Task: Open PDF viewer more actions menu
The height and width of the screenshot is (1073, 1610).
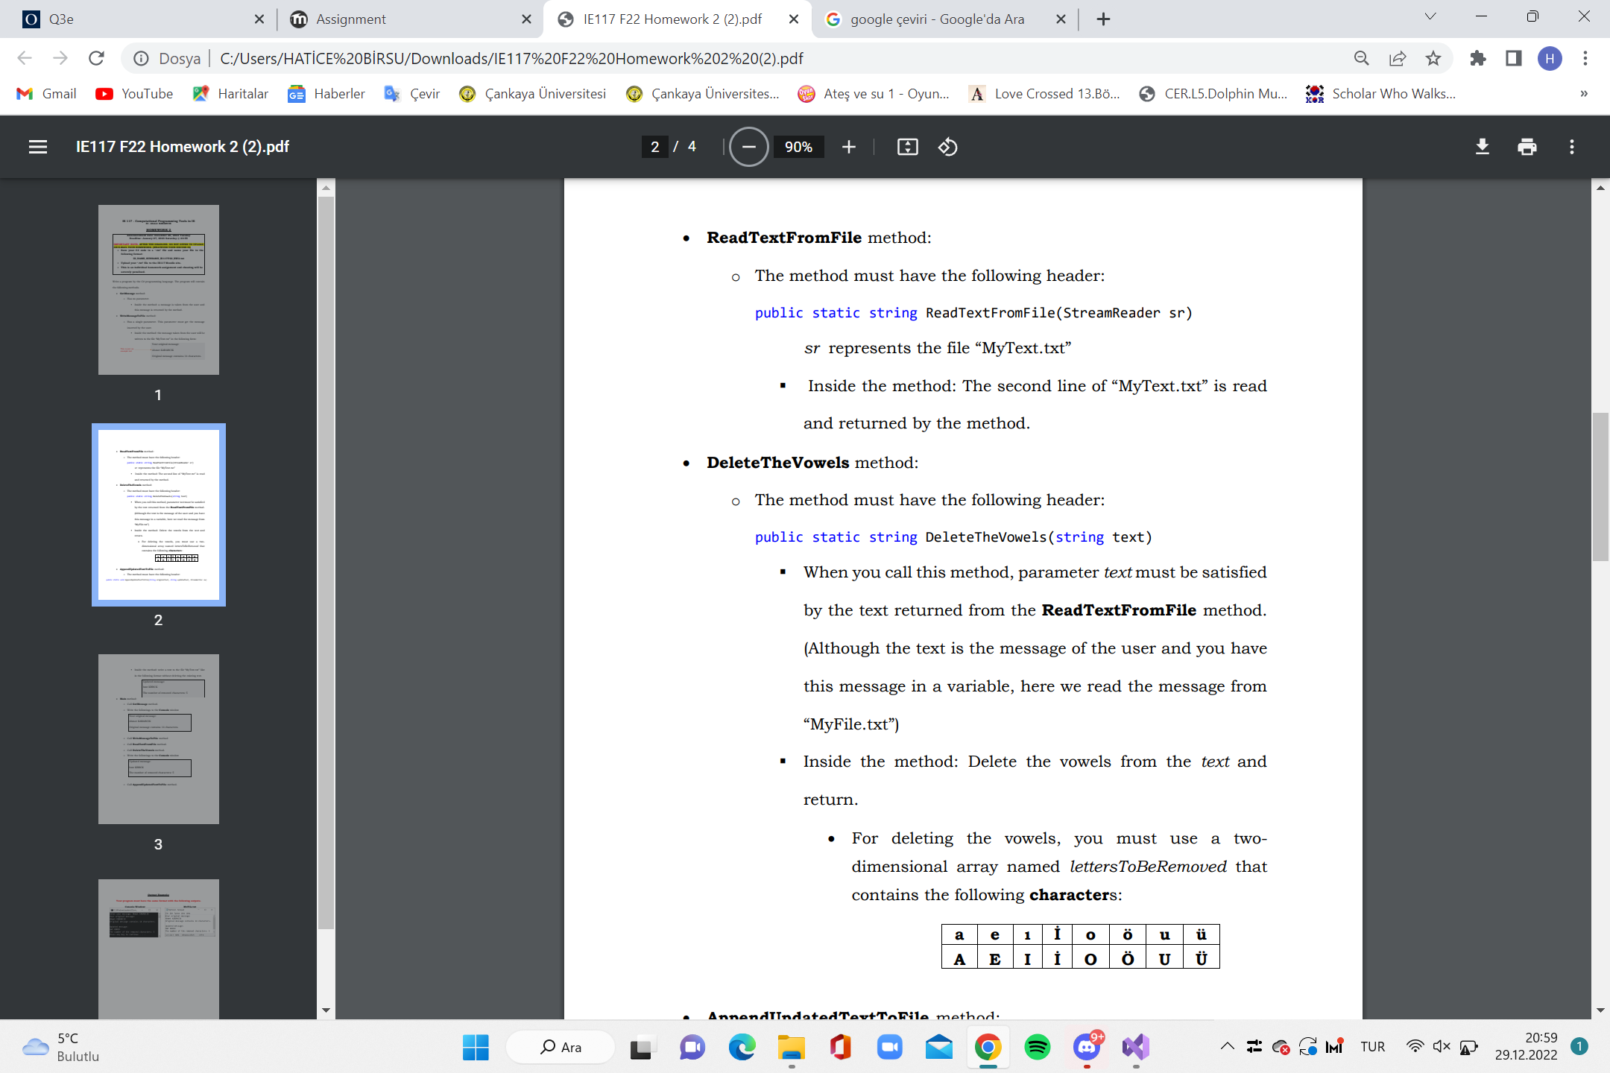Action: [x=1571, y=147]
